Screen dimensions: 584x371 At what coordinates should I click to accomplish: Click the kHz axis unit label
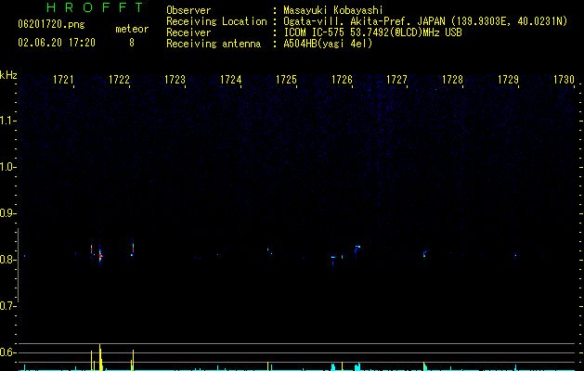(x=8, y=75)
